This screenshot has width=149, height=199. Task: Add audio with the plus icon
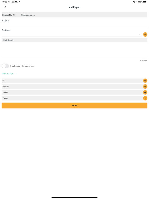145,93
